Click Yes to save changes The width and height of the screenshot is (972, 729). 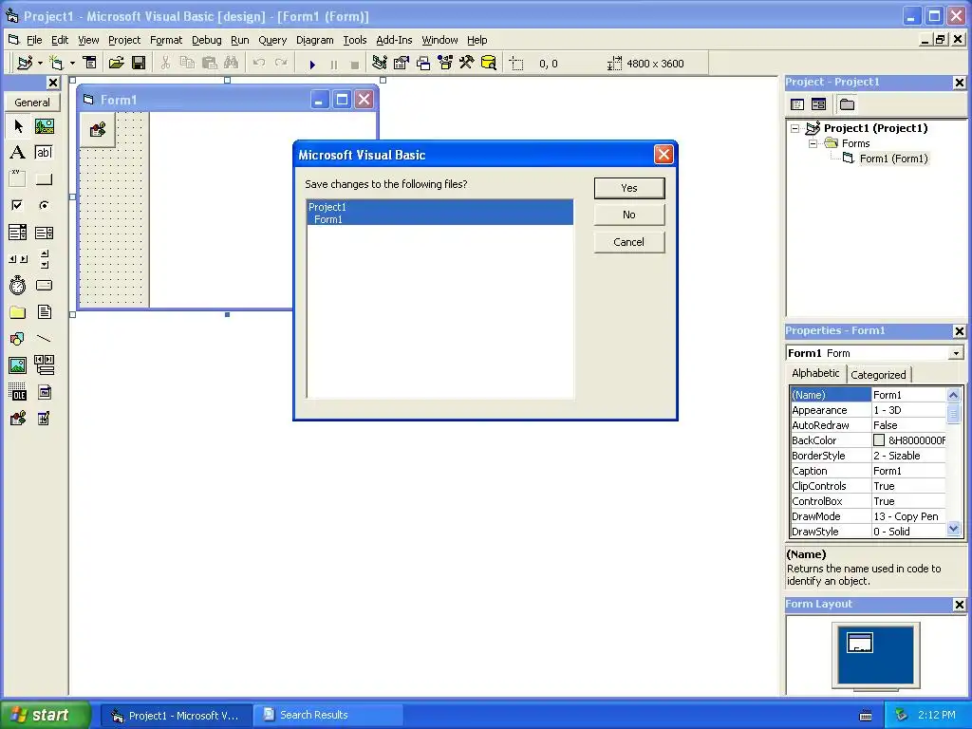point(629,188)
